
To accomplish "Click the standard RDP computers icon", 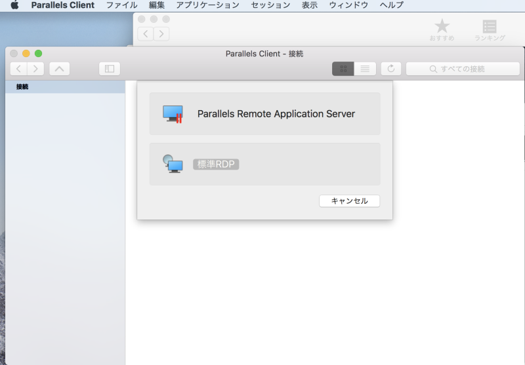I will click(x=173, y=164).
